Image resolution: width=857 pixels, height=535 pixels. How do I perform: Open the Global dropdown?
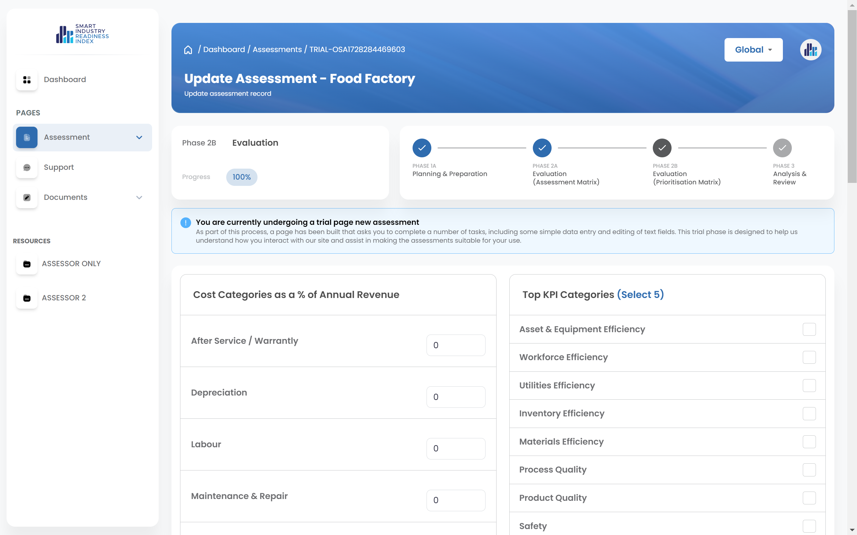[x=753, y=50]
